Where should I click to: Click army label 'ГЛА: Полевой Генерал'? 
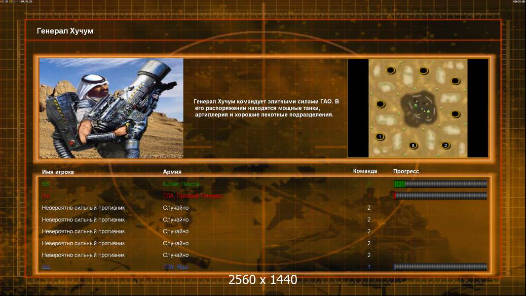click(x=192, y=196)
